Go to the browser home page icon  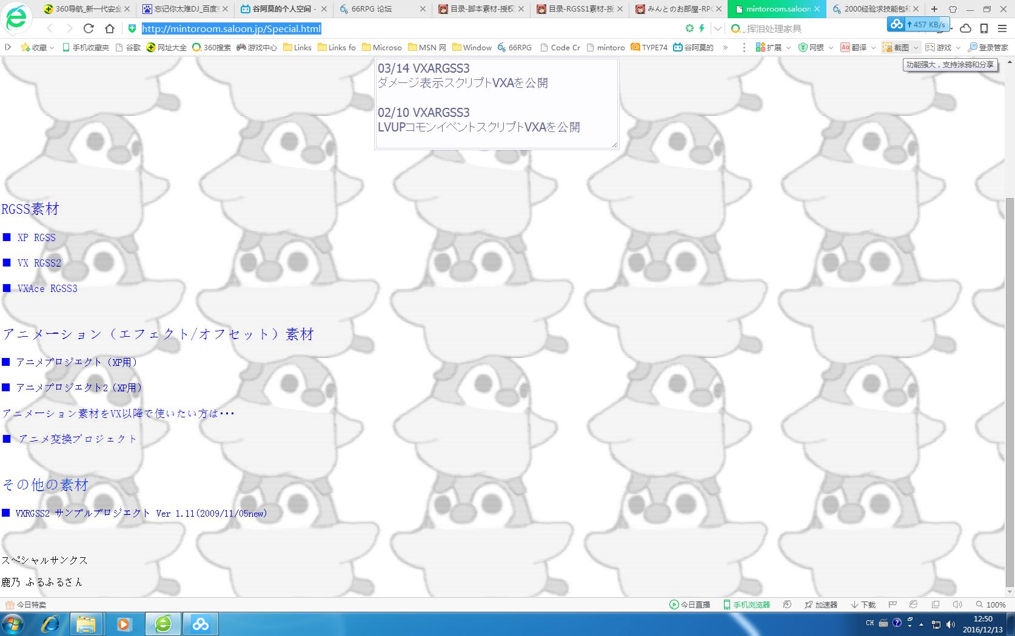[110, 28]
